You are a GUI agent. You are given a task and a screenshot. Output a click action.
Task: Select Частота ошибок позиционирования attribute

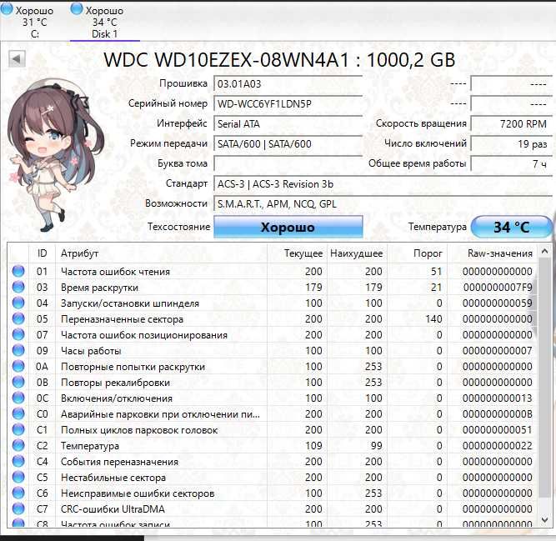pyautogui.click(x=144, y=335)
